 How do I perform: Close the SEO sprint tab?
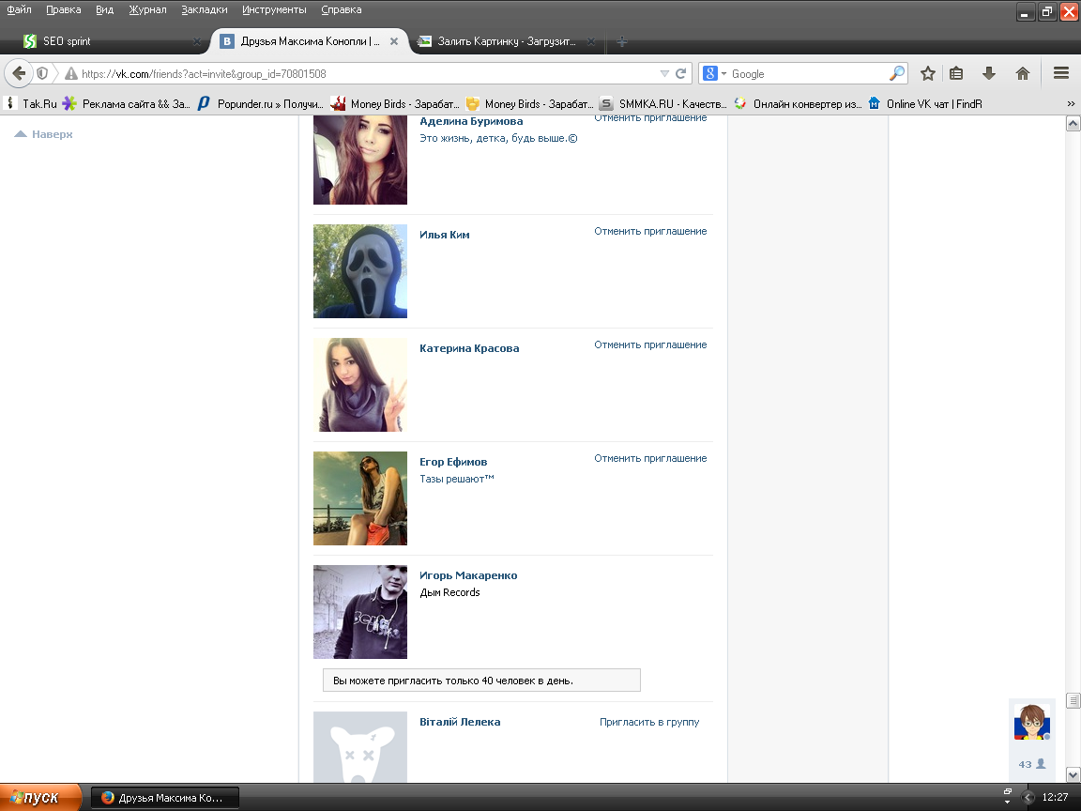(197, 41)
